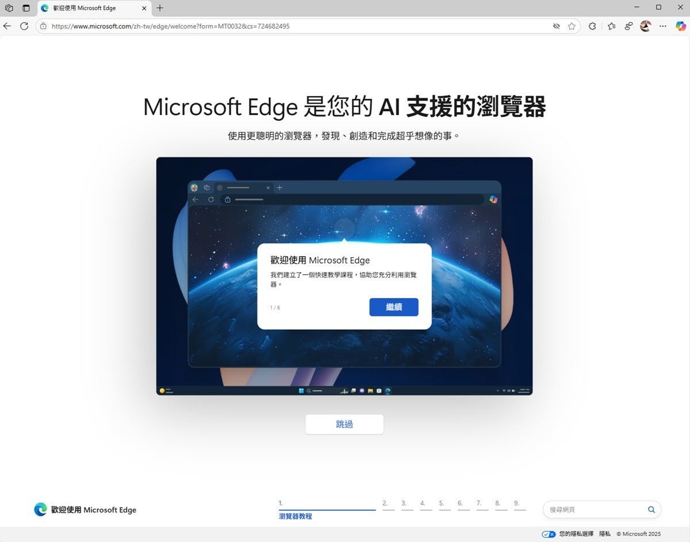Select step 1 瀏覽器教程
Viewport: 690px width, 542px height.
pos(327,510)
